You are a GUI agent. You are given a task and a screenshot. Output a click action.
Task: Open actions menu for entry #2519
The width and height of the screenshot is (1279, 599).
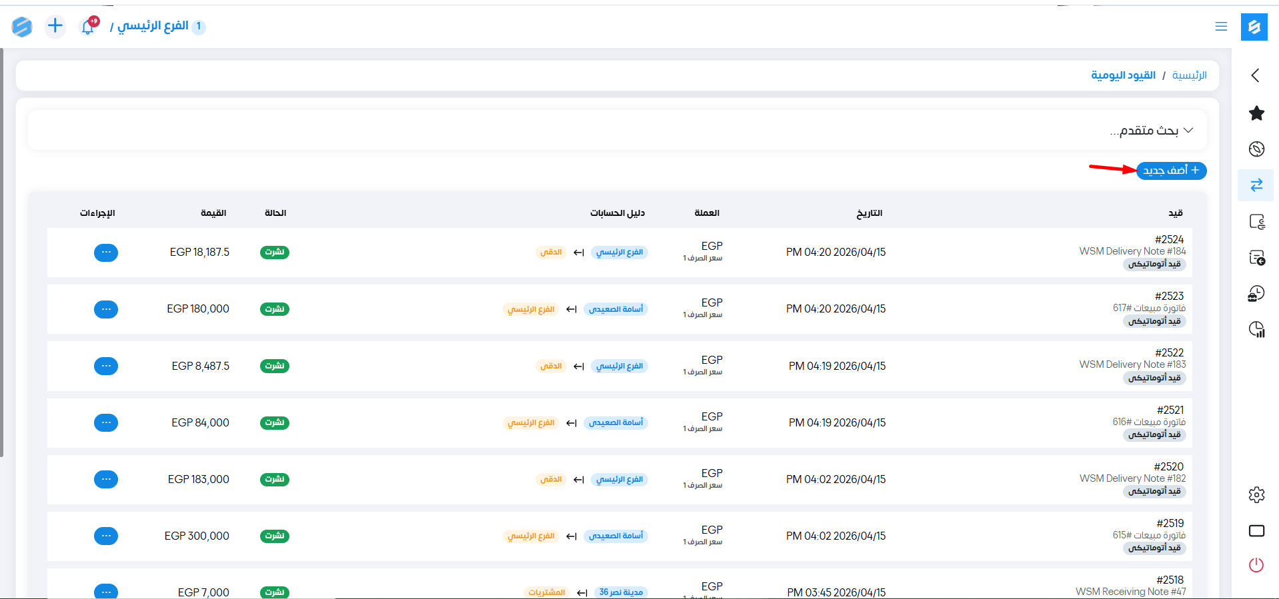106,536
